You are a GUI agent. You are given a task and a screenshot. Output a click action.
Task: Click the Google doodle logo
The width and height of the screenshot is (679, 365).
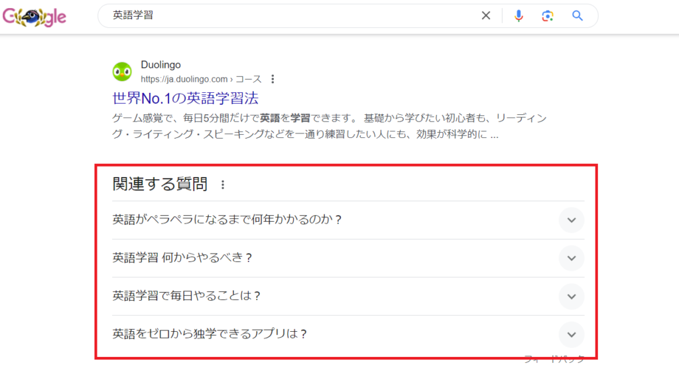click(34, 17)
